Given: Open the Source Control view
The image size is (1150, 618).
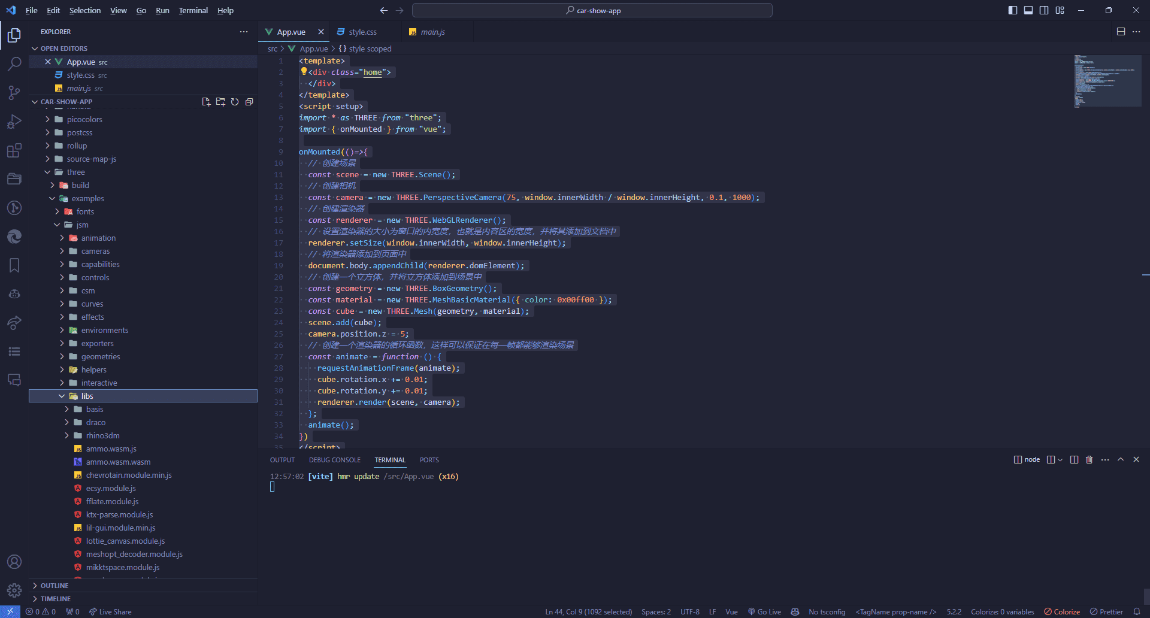Looking at the screenshot, I should 14,93.
